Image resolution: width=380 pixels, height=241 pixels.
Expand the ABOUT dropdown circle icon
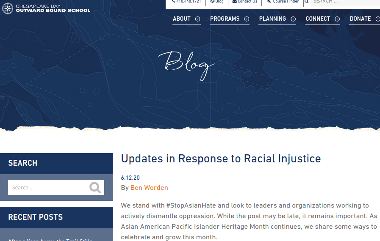[x=198, y=19]
